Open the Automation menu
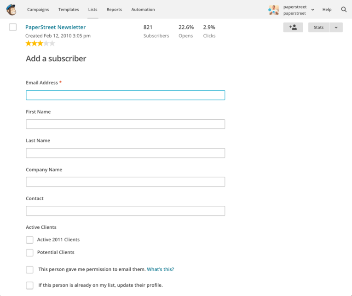The image size is (352, 296). pos(143,9)
